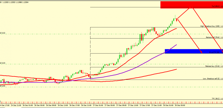Image resolution: width=223 pixels, height=108 pixels.
Task: Click the '27 Dec 01:00' time axis label
Action: click(98, 106)
